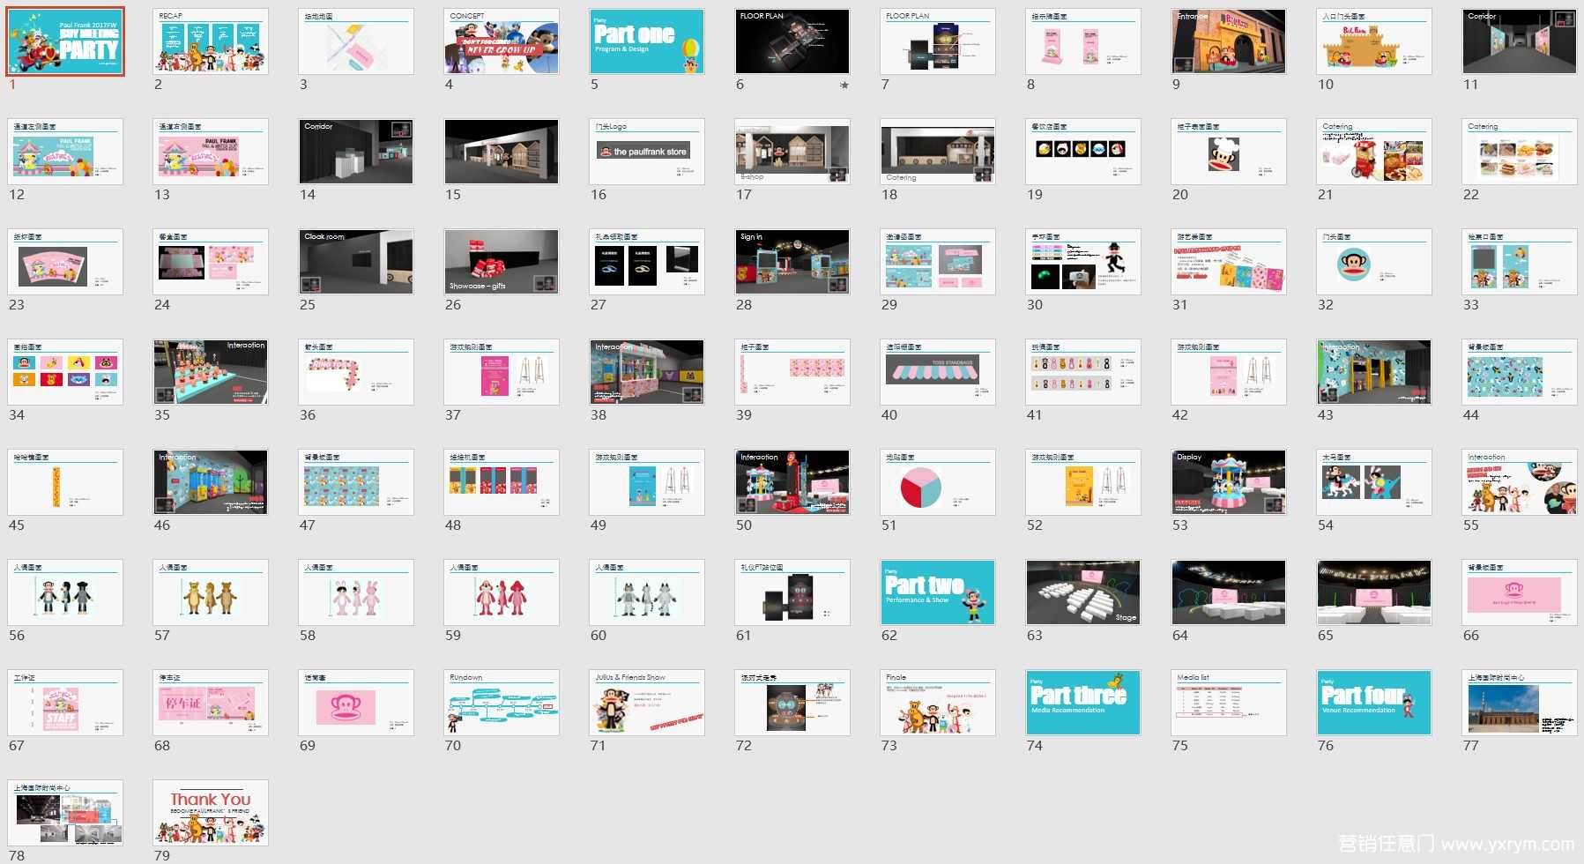
Task: Select slide 66 pink backdrop thumbnail
Action: tap(1520, 592)
